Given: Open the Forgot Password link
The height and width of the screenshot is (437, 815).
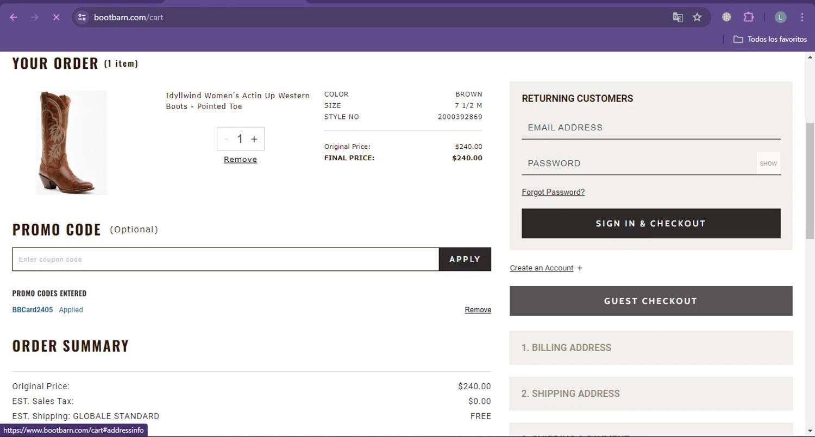Looking at the screenshot, I should (553, 192).
